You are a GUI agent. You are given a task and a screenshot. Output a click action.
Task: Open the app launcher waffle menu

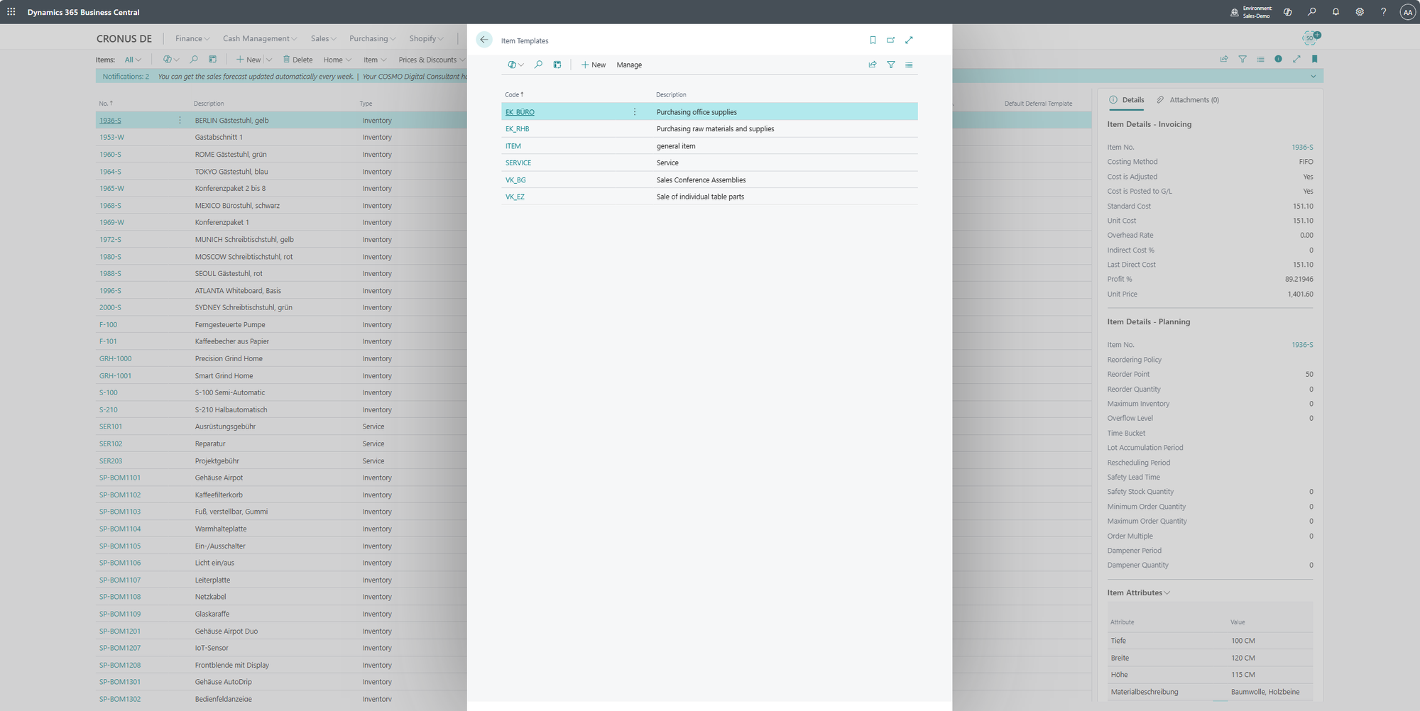click(x=11, y=12)
